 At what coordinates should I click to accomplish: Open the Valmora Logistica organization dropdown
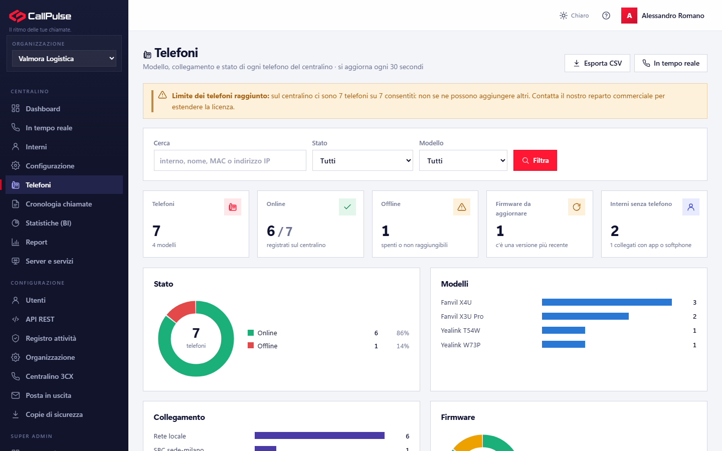tap(64, 59)
